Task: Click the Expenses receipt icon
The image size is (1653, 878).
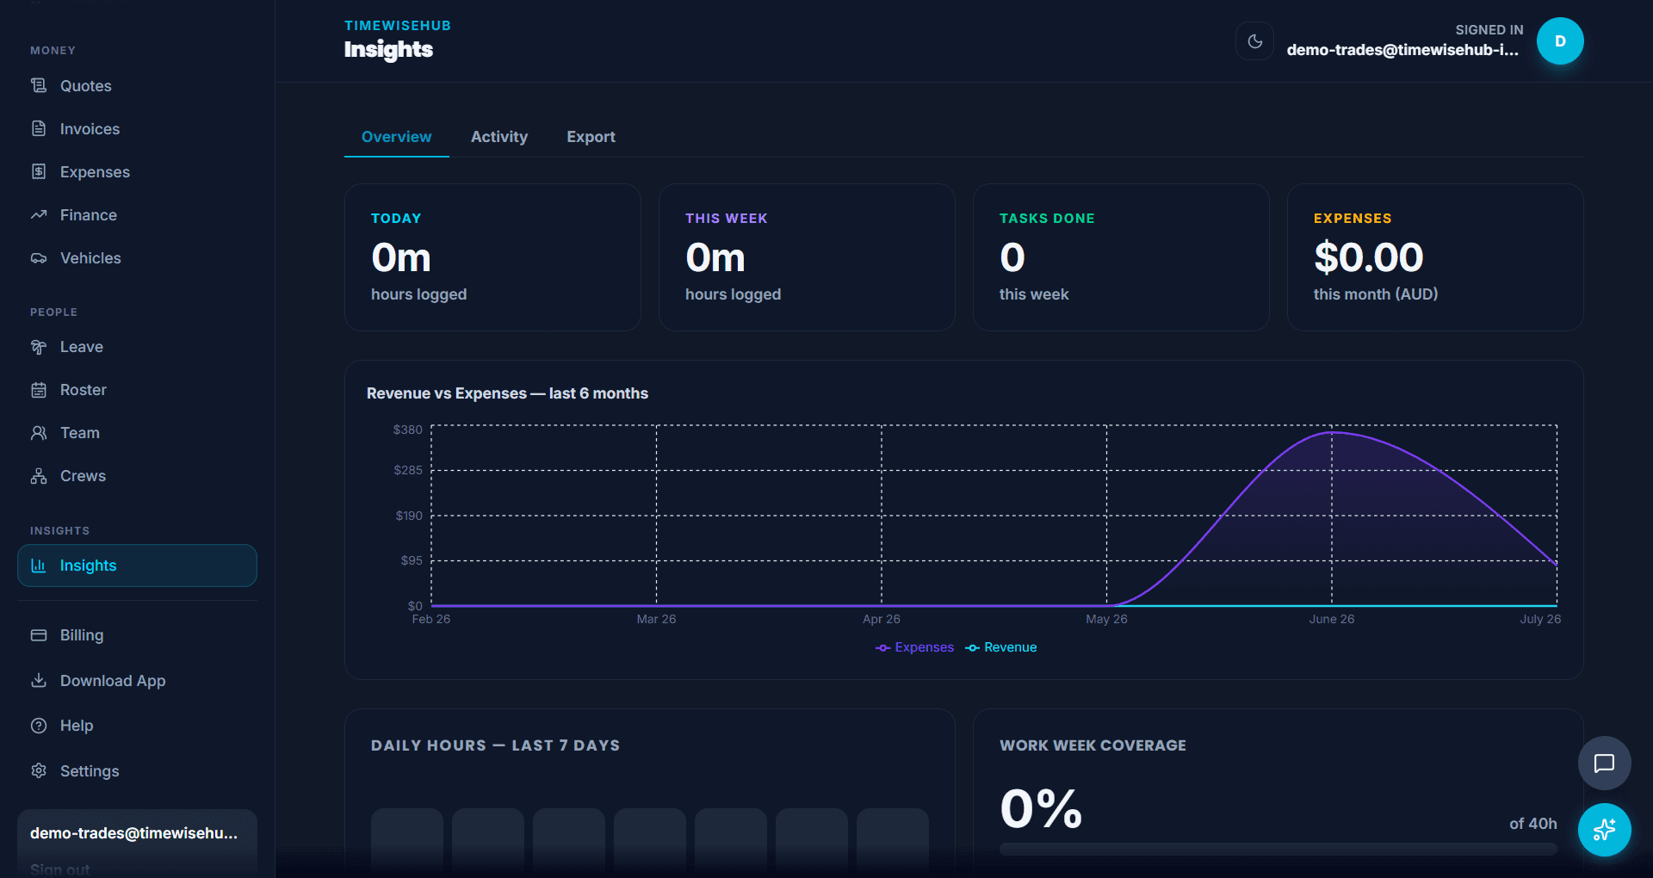Action: click(x=39, y=171)
